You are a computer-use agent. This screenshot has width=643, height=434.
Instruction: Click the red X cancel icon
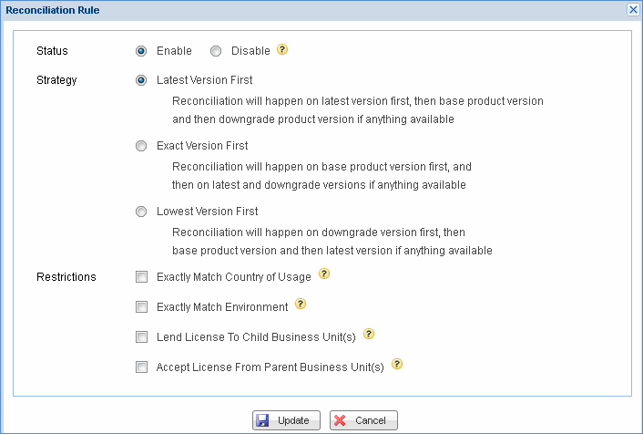340,420
